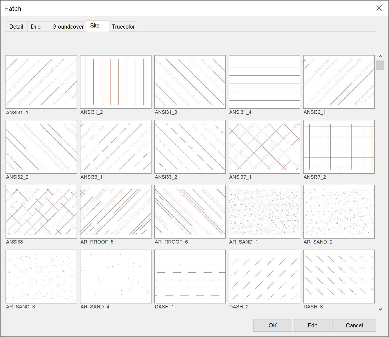Screen dimensions: 389x337
Task: Select the ANSI31_1 hatch pattern thumbnail
Action: click(41, 82)
